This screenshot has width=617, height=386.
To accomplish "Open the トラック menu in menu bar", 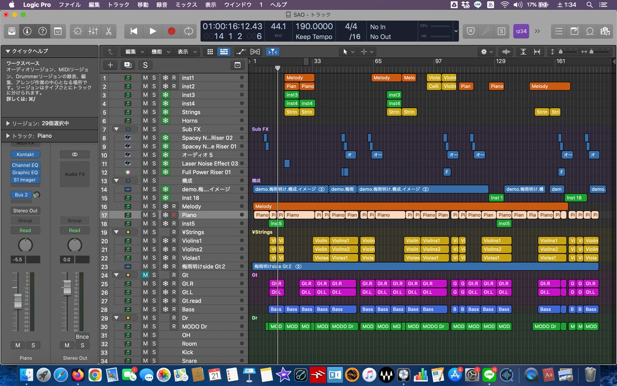I will pos(119,5).
